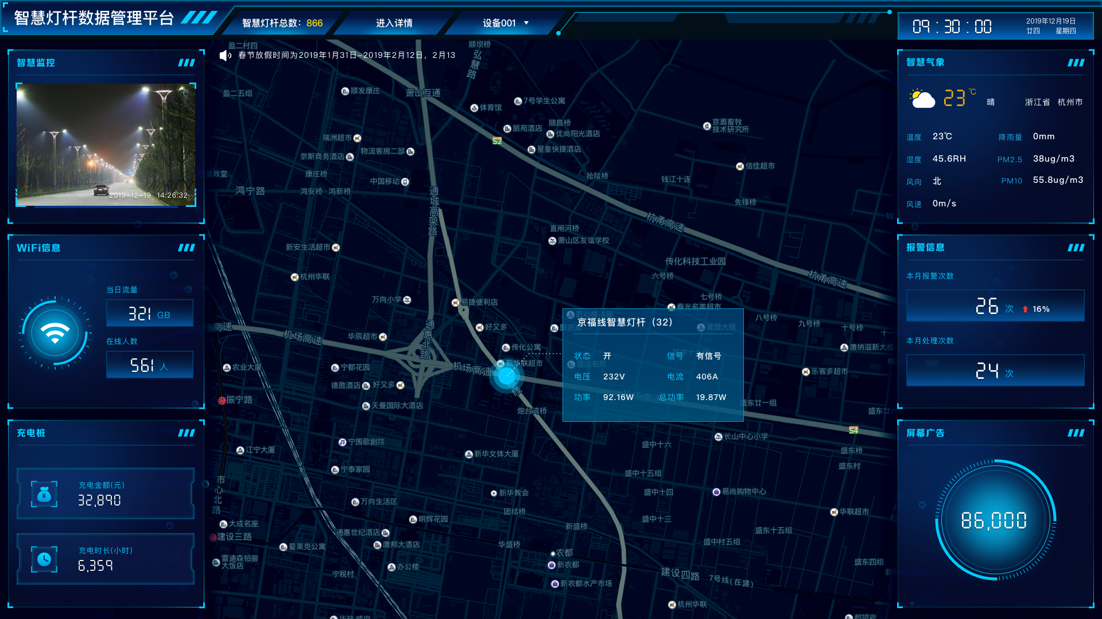Open 进入详情 tab in header
The width and height of the screenshot is (1102, 619).
tap(394, 23)
